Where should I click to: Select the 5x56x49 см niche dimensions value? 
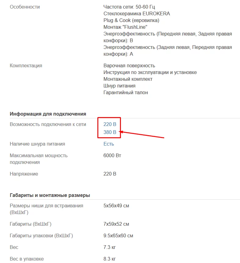(x=116, y=206)
